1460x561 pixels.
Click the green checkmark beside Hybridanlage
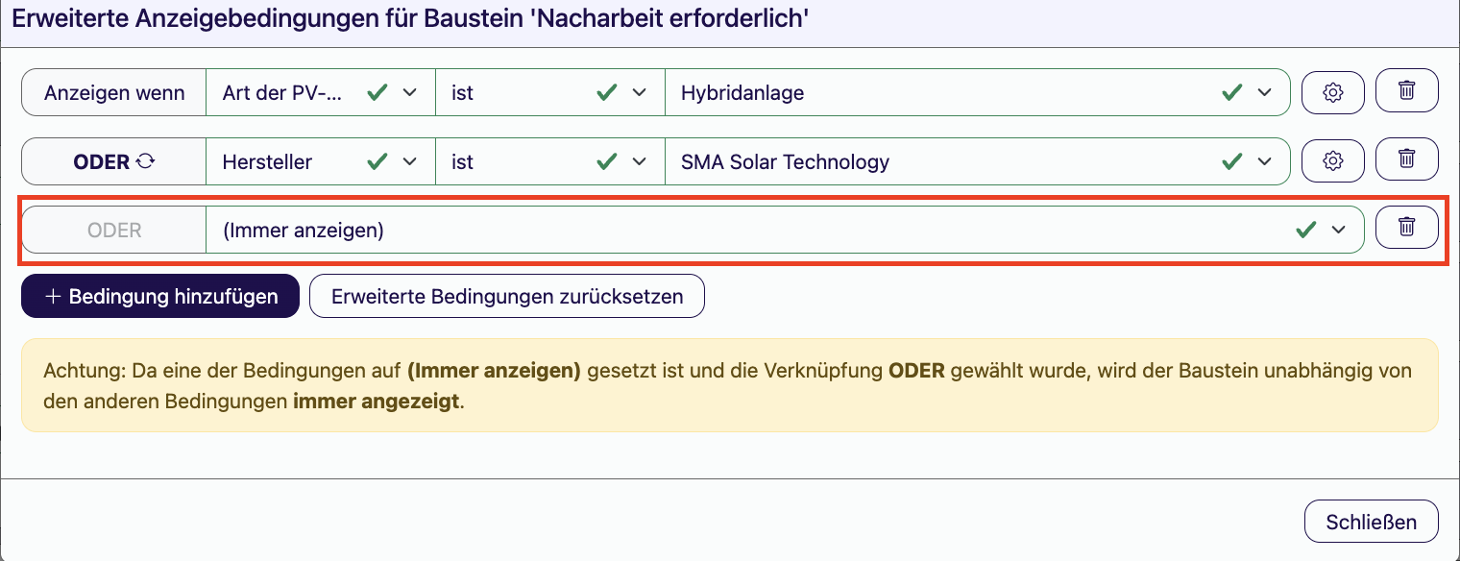pos(1232,92)
